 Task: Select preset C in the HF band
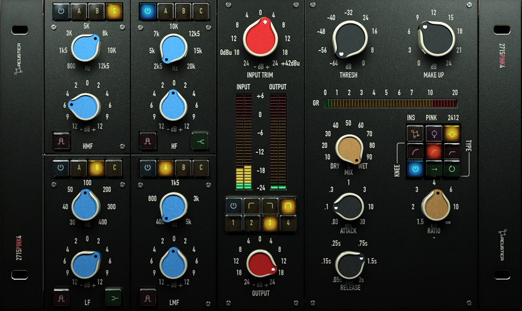[201, 11]
